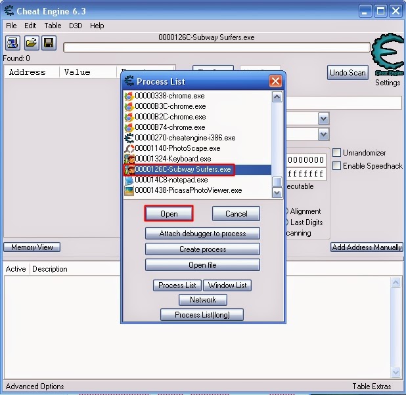Click the PicasaPhotoViewer process icon
The image size is (406, 395).
(129, 191)
